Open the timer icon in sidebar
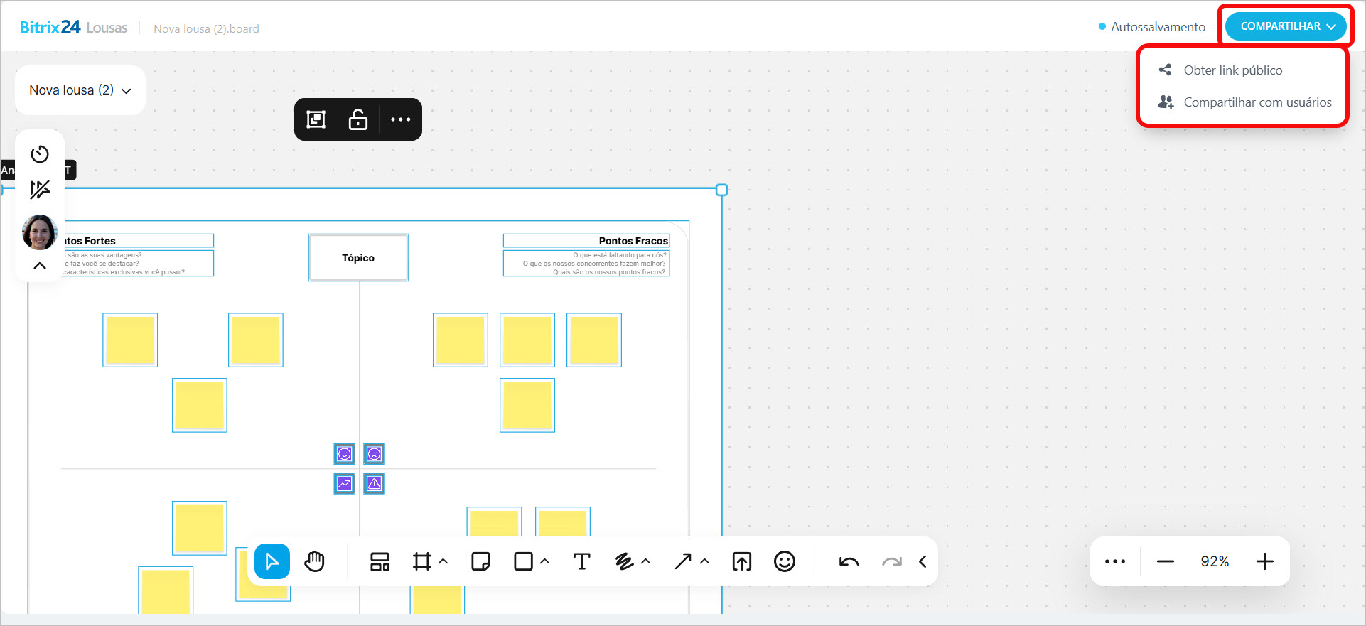 pyautogui.click(x=40, y=154)
